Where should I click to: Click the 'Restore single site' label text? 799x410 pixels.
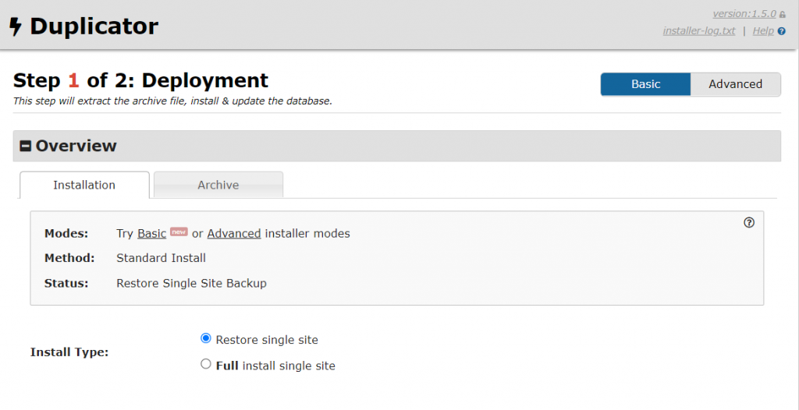[x=267, y=340]
